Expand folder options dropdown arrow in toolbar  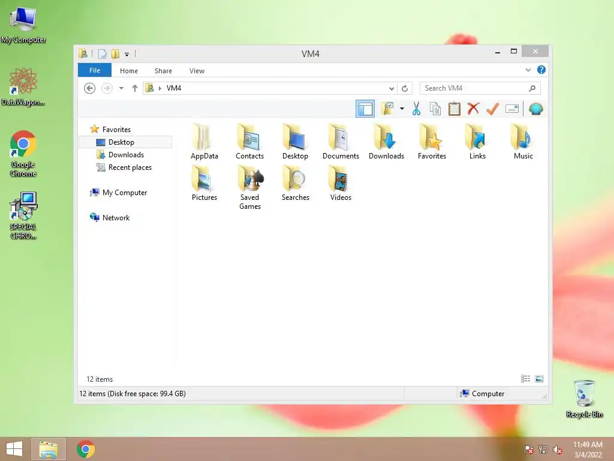tap(402, 109)
